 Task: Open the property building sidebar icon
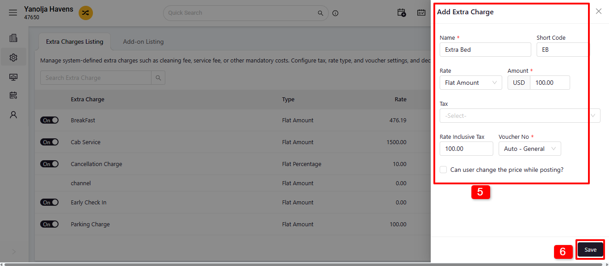click(13, 38)
